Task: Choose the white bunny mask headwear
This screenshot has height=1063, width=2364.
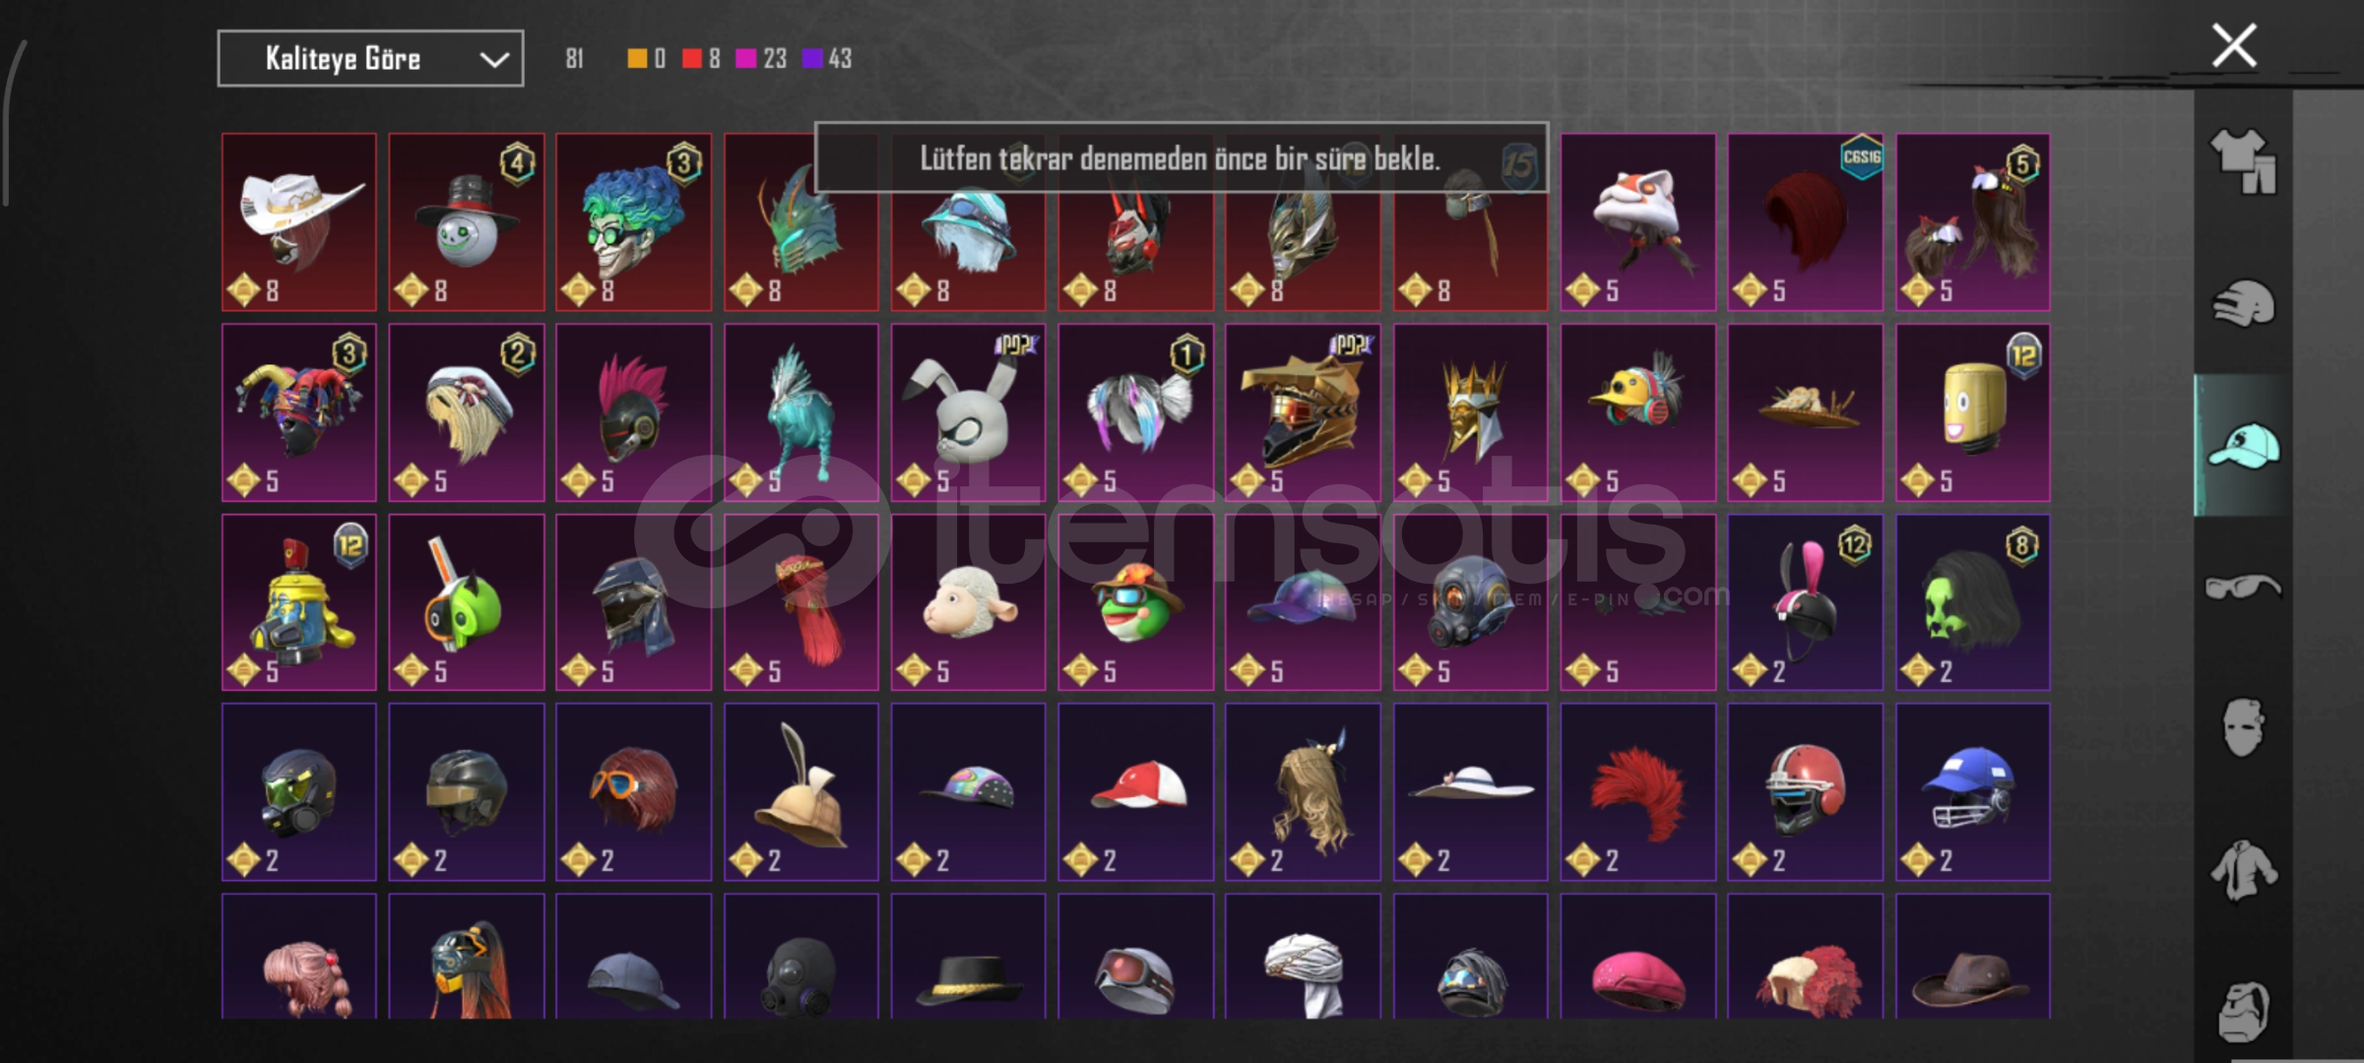Action: (x=968, y=412)
